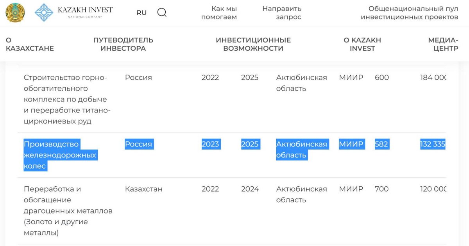Click highlighted value 132 335
469x246 pixels.
click(433, 144)
